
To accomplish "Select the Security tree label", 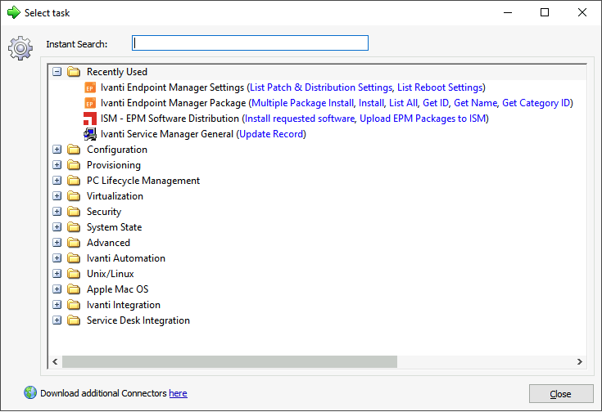I will click(x=104, y=212).
